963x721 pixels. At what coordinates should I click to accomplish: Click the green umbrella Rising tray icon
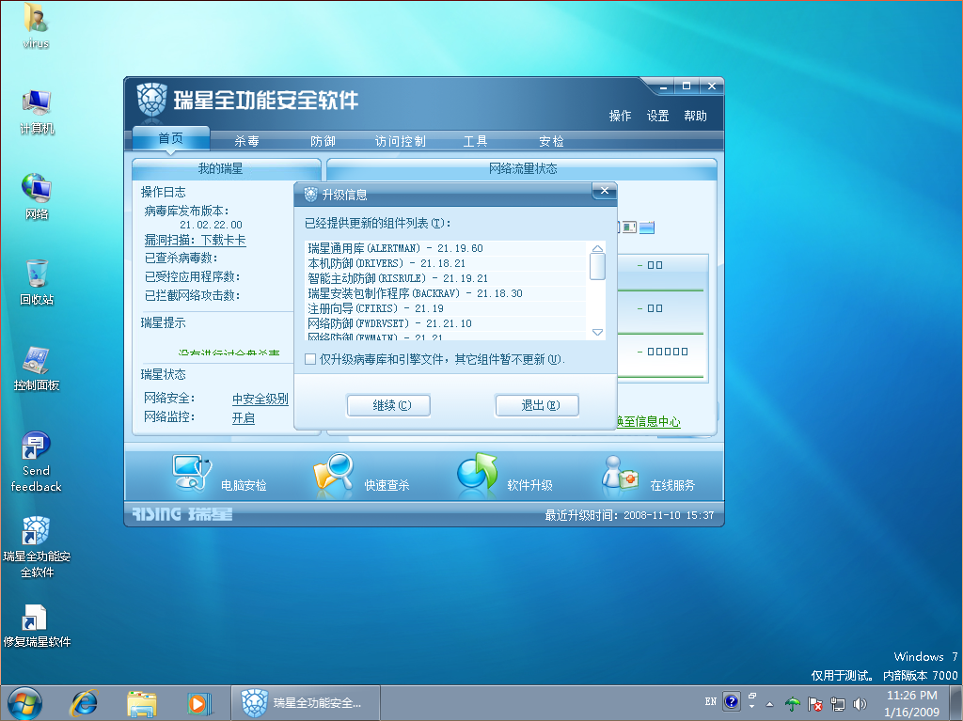[x=793, y=704]
